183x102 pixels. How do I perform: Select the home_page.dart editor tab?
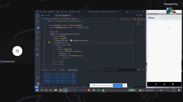pyautogui.click(x=63, y=15)
